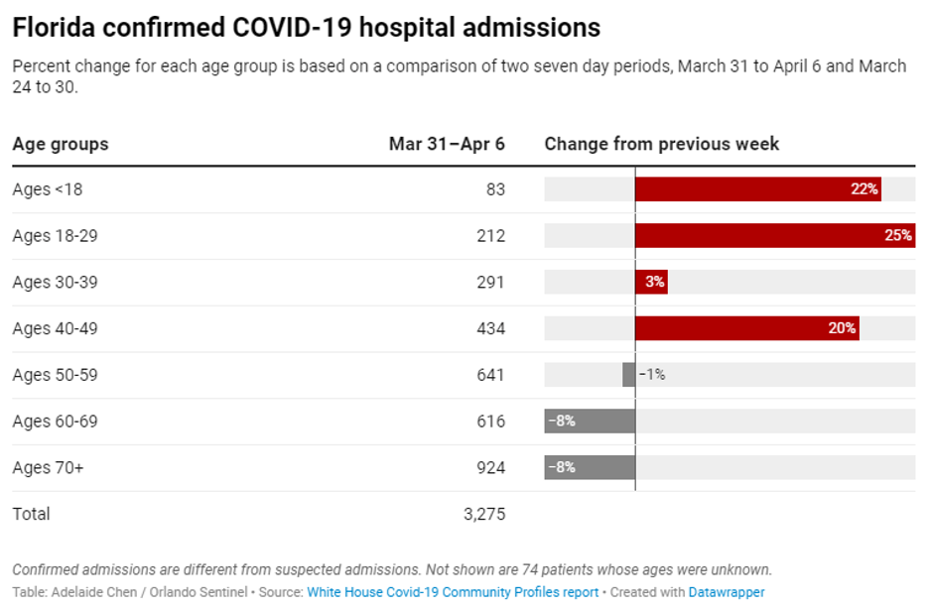Click the Ages <18 row label
Screen dimensions: 929x609
tap(48, 189)
